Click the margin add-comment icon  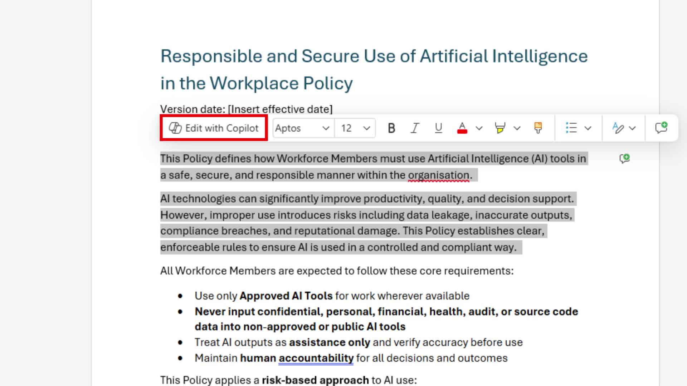click(x=624, y=158)
